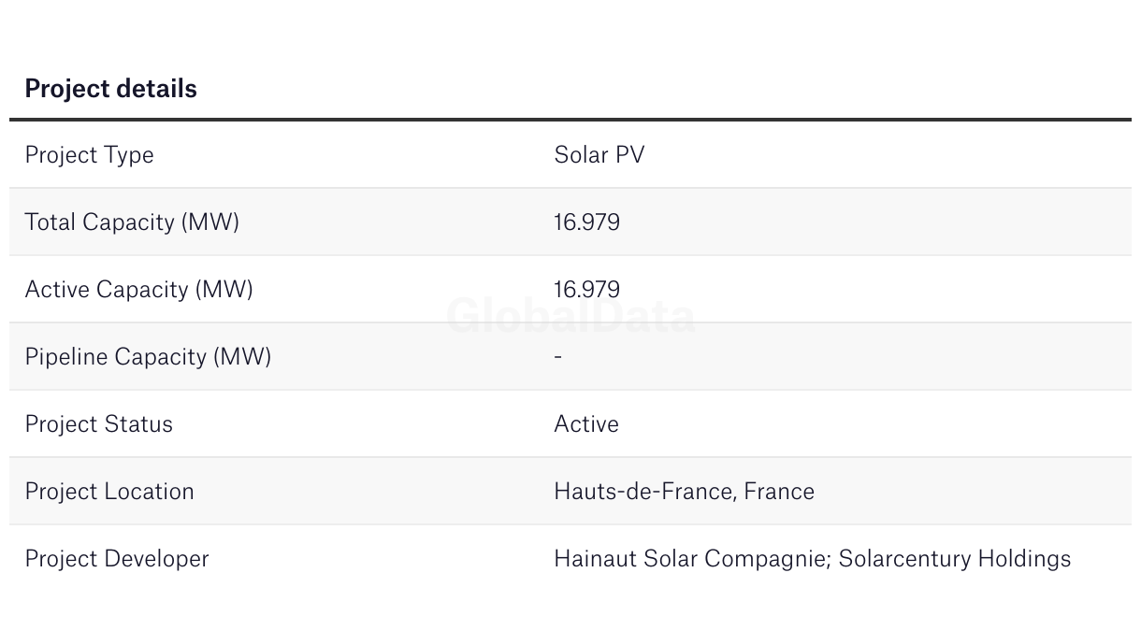Select the Total Capacity (MW) label
This screenshot has height=630, width=1141.
pos(131,222)
